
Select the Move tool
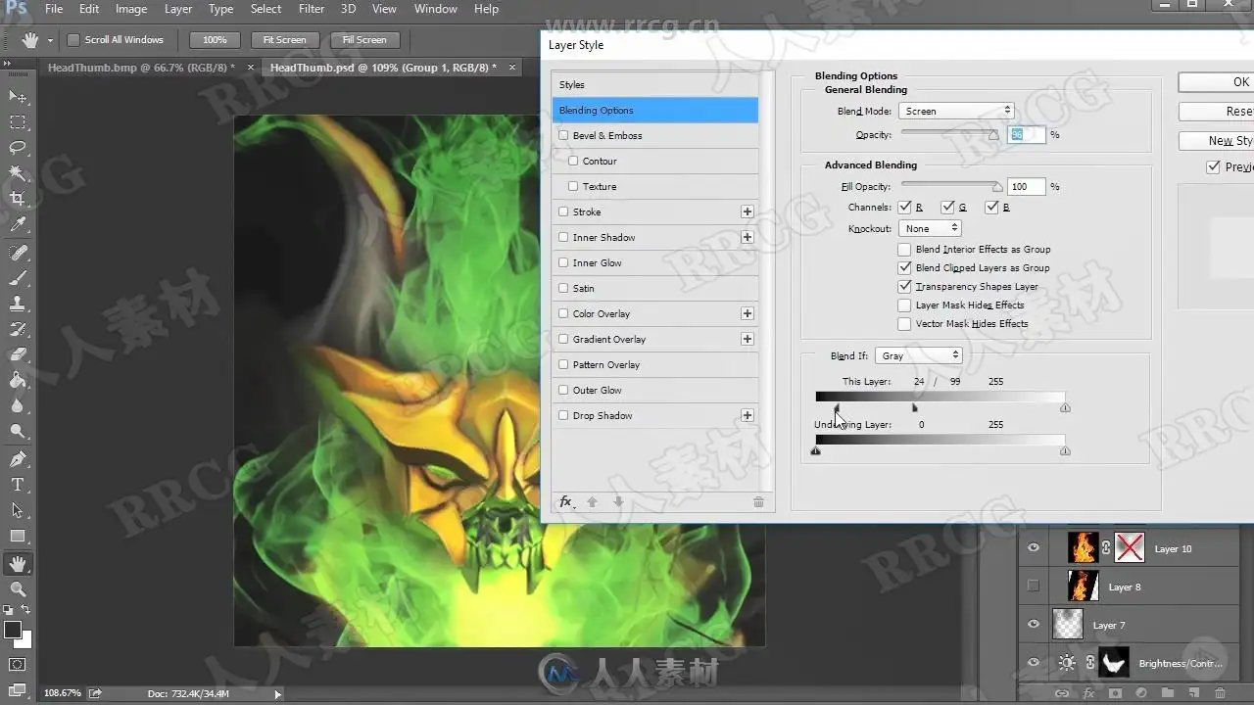pos(18,96)
